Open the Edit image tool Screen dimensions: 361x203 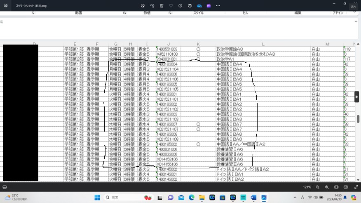(143, 6)
